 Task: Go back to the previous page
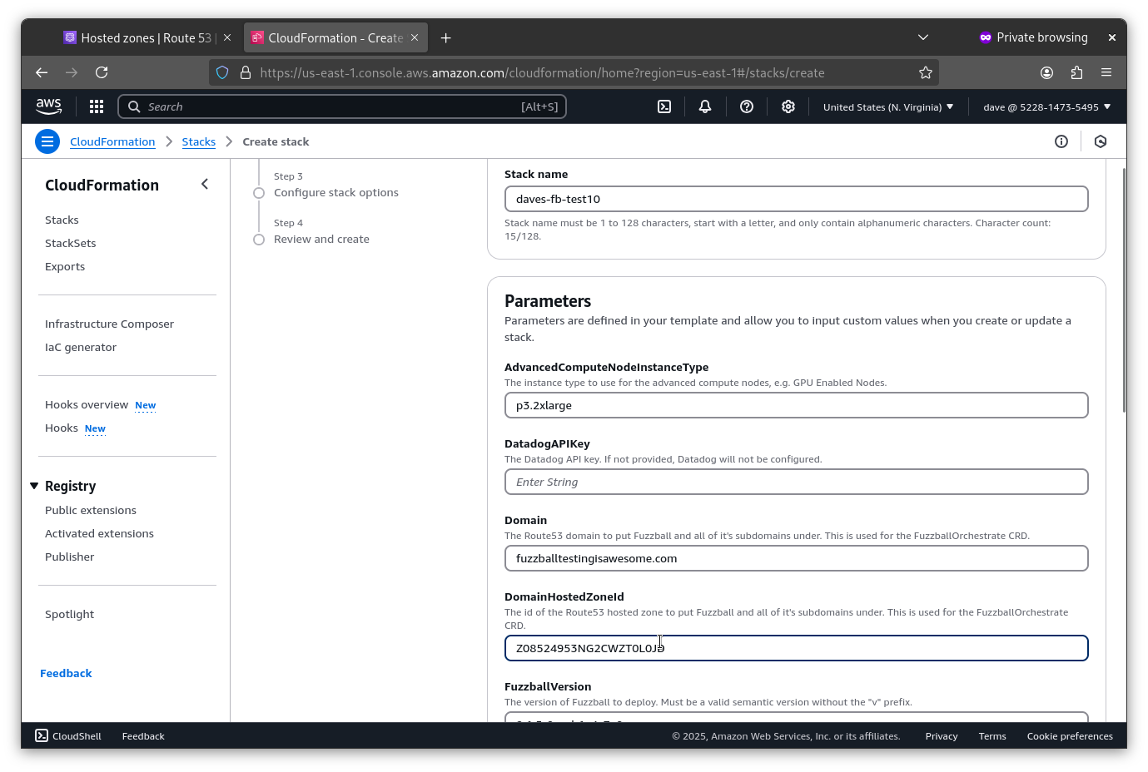(42, 72)
